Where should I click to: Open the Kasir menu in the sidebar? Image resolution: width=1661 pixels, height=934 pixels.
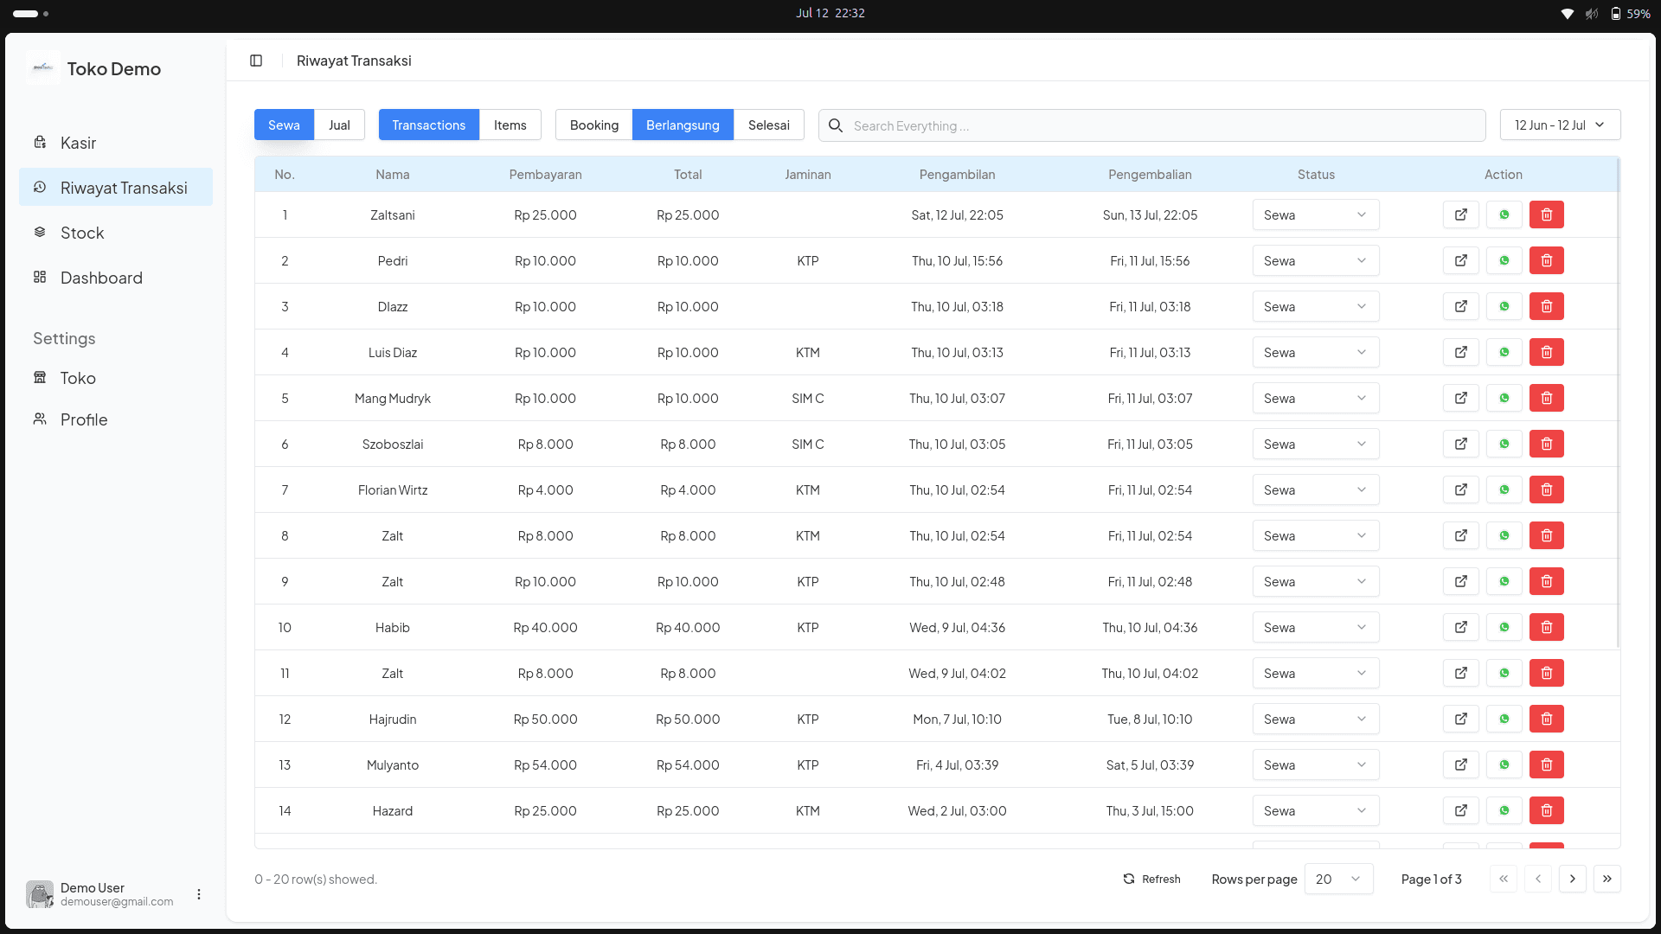pos(77,143)
